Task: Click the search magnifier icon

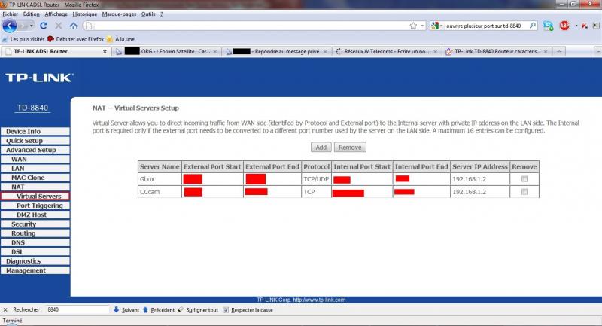Action: tap(533, 26)
